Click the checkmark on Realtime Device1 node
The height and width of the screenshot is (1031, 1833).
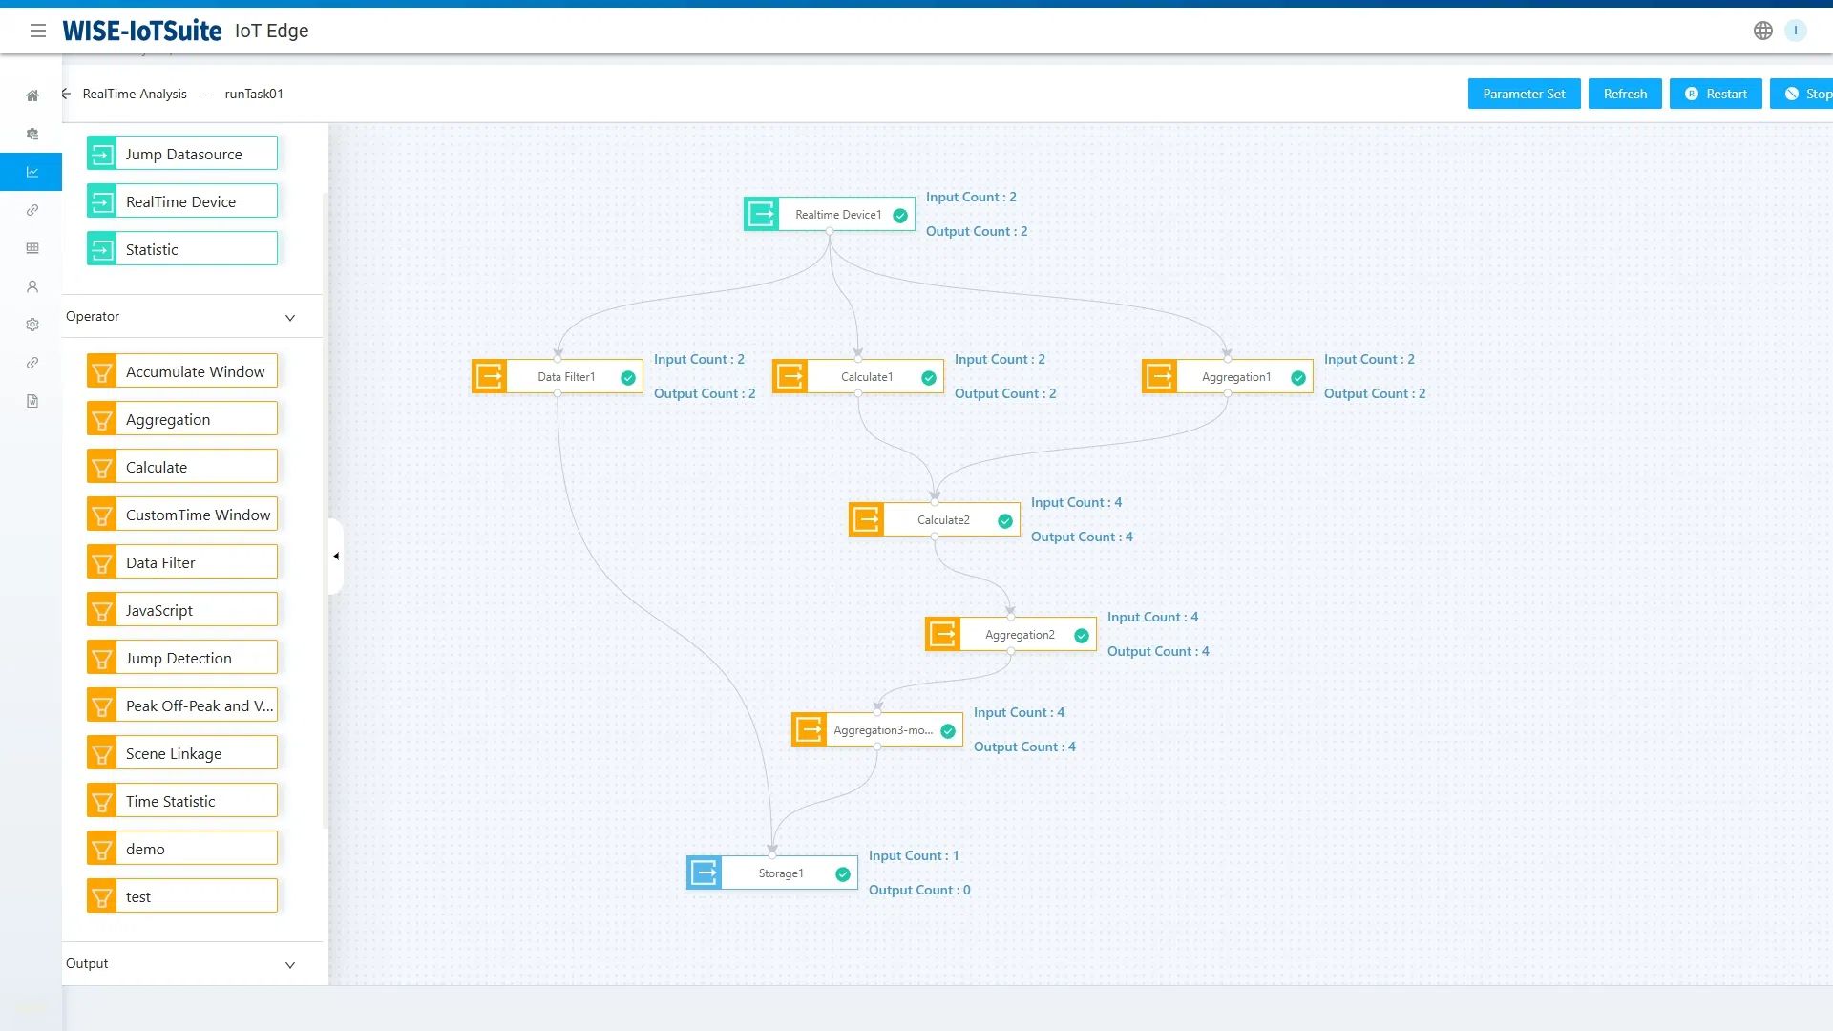pyautogui.click(x=900, y=214)
